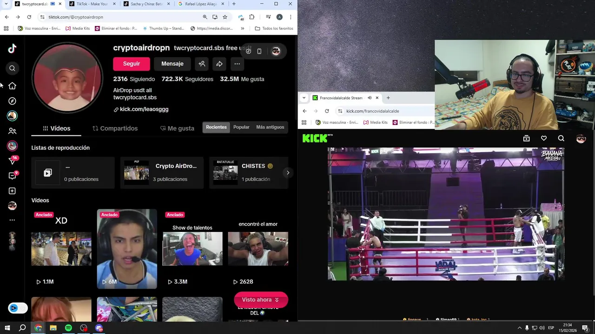Open Spotify from Windows taskbar
Screen dimensions: 595x334
(x=68, y=328)
